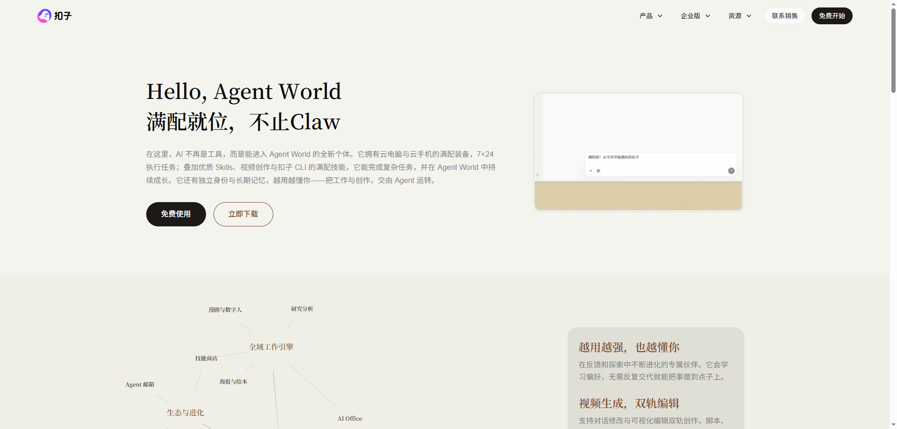This screenshot has height=429, width=897.
Task: Select the Agent 邮箱 node
Action: [140, 384]
